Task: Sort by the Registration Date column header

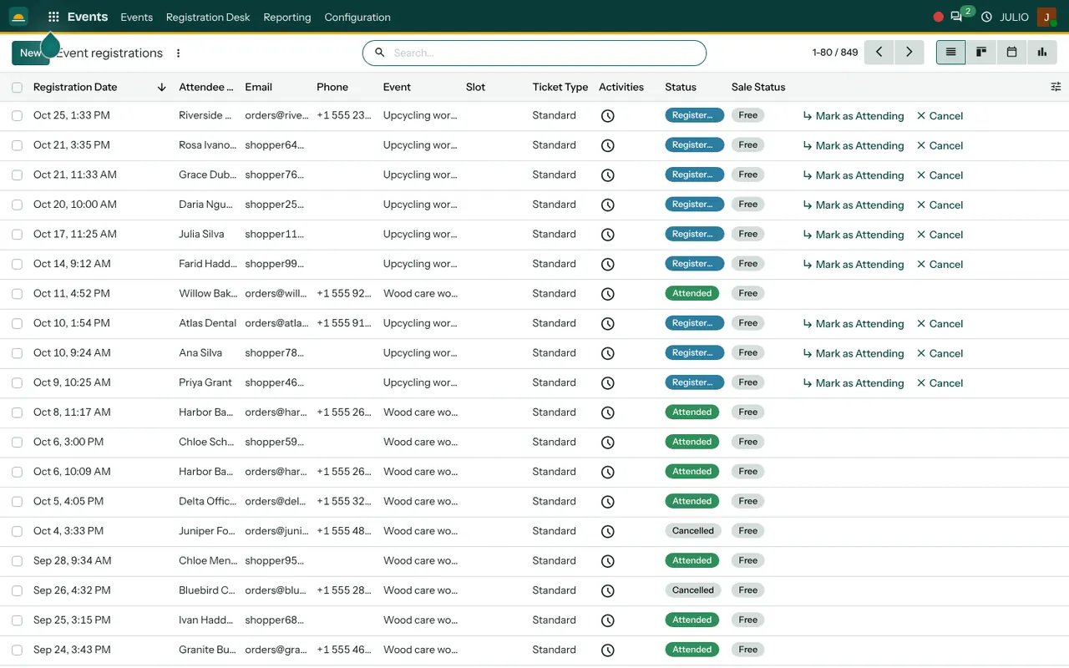Action: (75, 87)
